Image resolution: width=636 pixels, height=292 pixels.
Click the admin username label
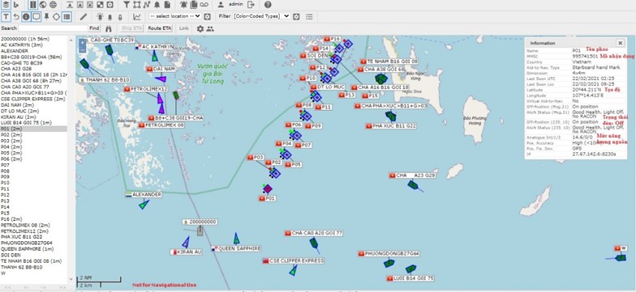[236, 5]
